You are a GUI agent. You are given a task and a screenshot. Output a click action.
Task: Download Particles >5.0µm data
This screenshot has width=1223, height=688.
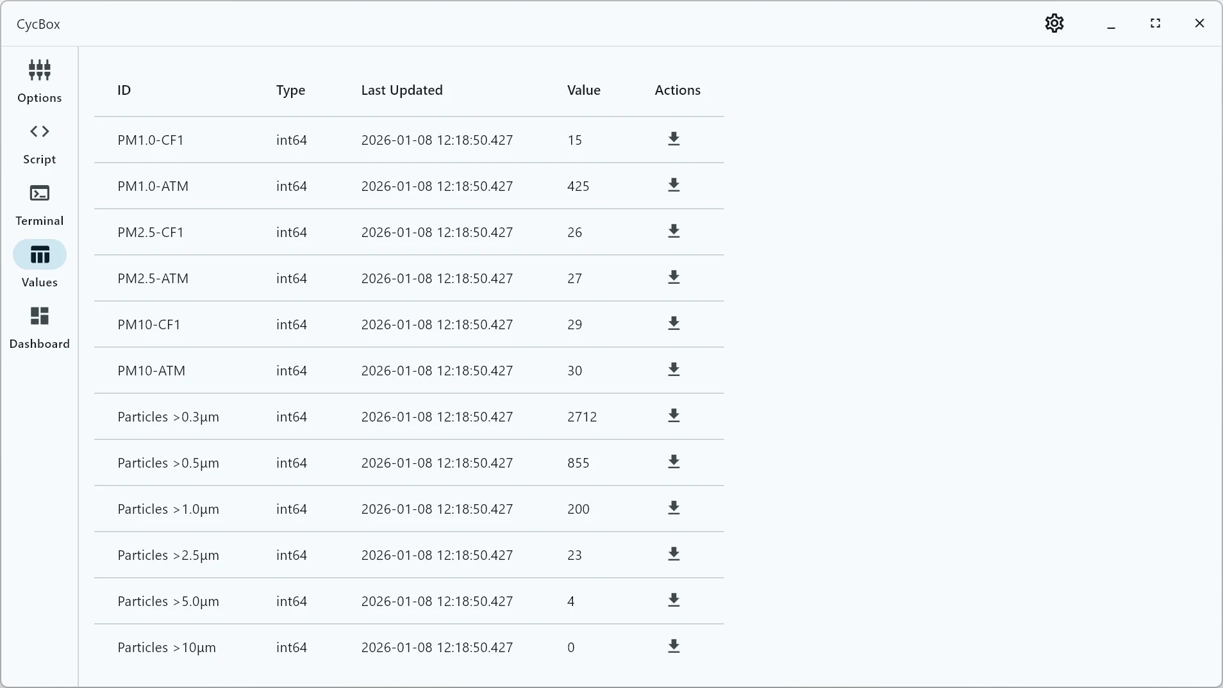(x=673, y=600)
